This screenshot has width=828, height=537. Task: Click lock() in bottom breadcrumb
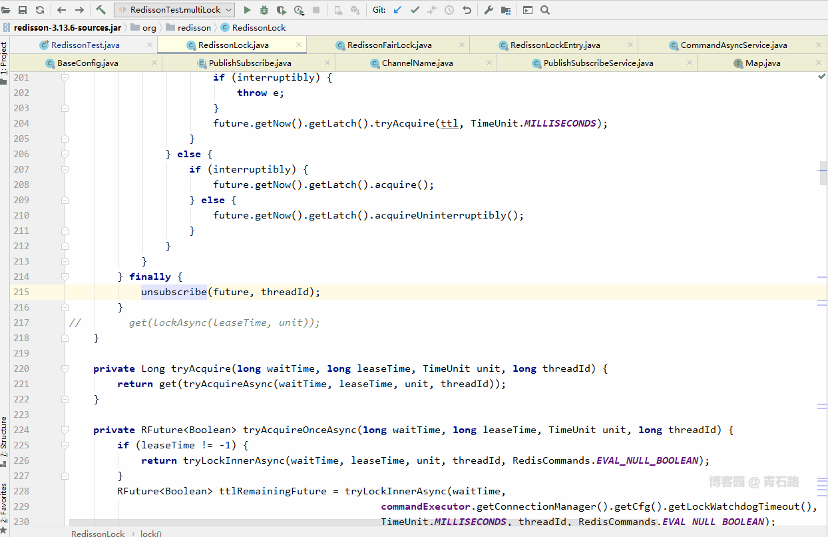pos(151,533)
